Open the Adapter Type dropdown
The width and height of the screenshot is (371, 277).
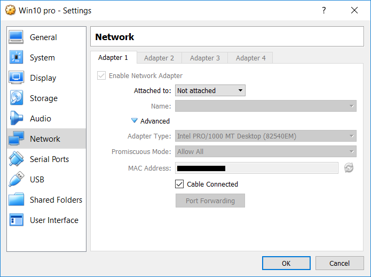pyautogui.click(x=265, y=136)
